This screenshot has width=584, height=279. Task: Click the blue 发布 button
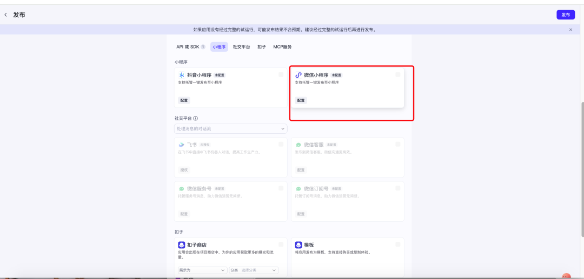[566, 15]
